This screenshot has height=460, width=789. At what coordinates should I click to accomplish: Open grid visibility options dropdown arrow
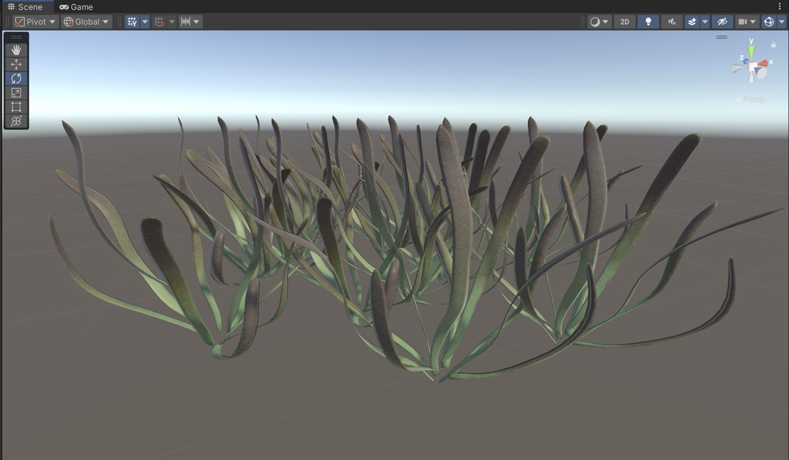(x=145, y=22)
